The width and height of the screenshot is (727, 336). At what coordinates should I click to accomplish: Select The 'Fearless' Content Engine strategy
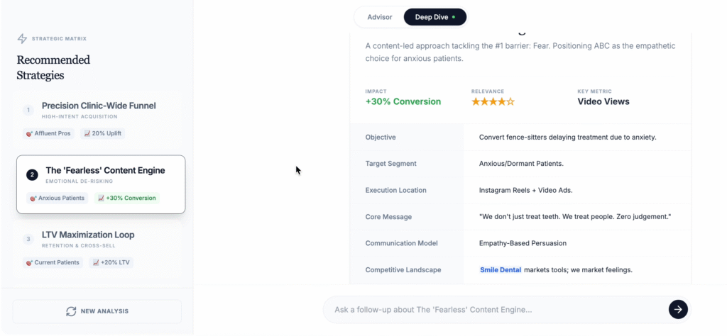point(105,171)
